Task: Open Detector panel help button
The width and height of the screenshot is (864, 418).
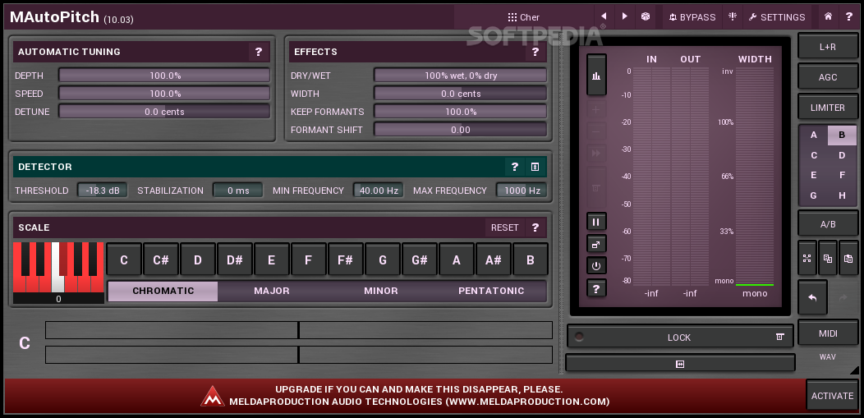Action: 515,167
